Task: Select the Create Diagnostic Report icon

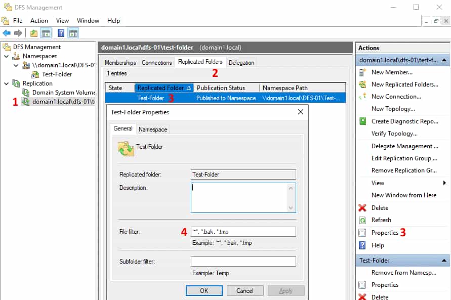Action: point(362,121)
